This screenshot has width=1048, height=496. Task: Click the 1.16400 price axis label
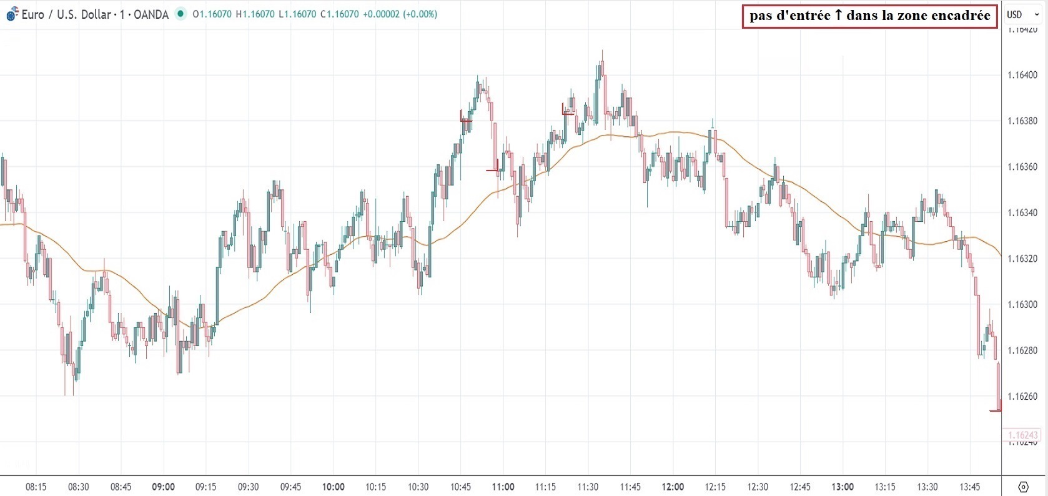(x=1022, y=75)
